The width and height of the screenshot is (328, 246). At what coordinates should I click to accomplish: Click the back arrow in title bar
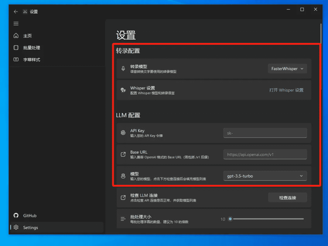(16, 12)
